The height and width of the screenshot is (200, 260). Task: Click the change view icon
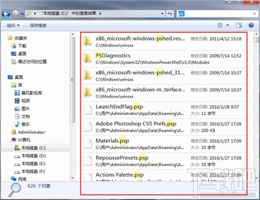pyautogui.click(x=220, y=26)
